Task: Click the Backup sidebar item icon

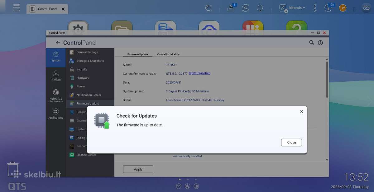Action: 72,112
